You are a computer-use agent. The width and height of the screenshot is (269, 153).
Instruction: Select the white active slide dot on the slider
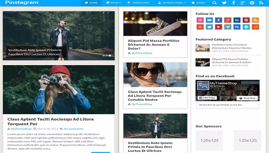(110, 56)
